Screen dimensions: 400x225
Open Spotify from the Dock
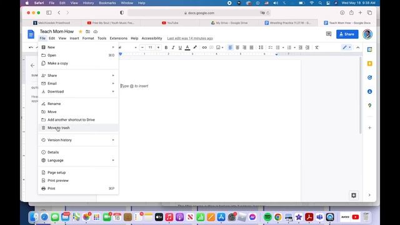pyautogui.click(x=267, y=217)
